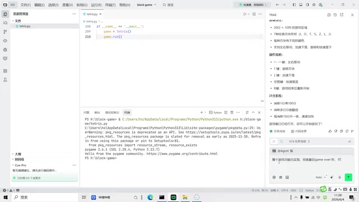Open the Explorer view in activity bar

pos(5,14)
